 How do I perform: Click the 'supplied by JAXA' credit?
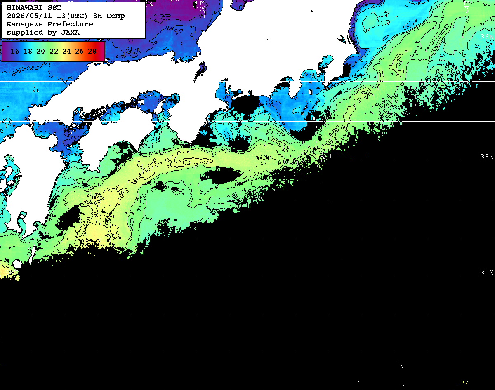coord(43,32)
